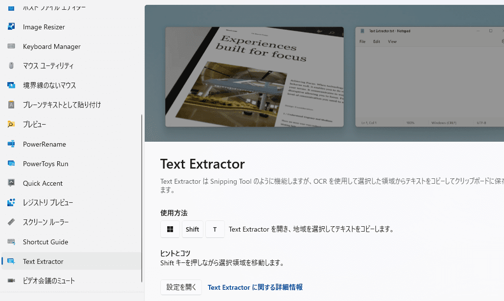Click the レジストリ プレビュー icon
Image resolution: width=504 pixels, height=301 pixels.
point(11,202)
